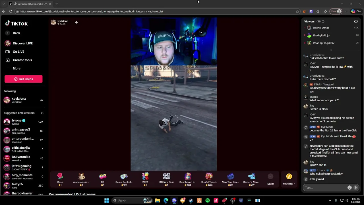The image size is (364, 205).
Task: Open tasty26 live stream
Action: point(23,186)
